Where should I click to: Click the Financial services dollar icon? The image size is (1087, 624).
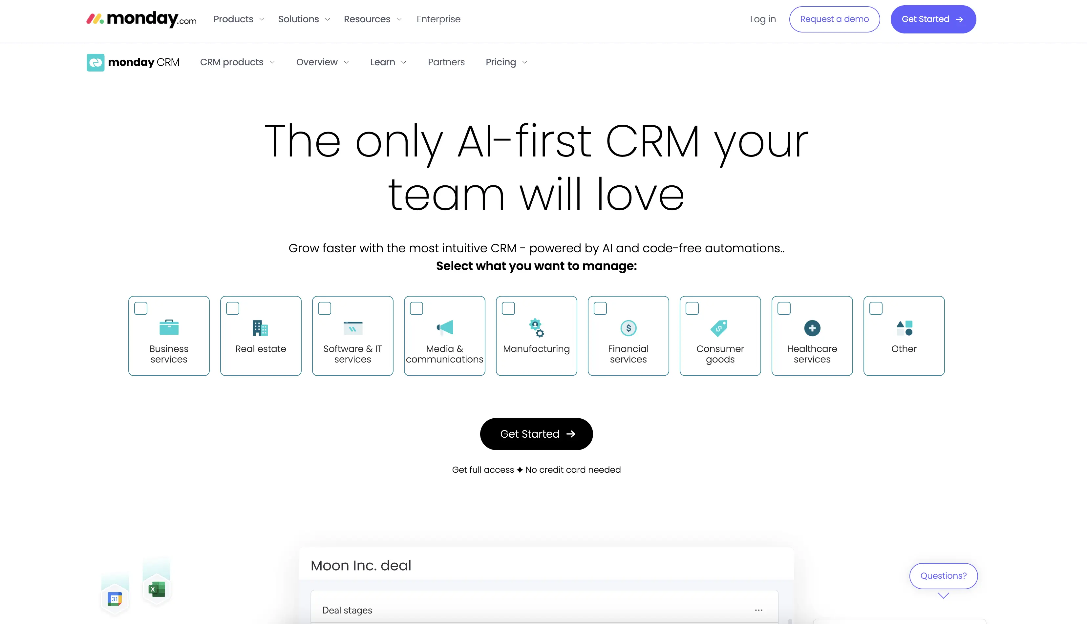[629, 328]
